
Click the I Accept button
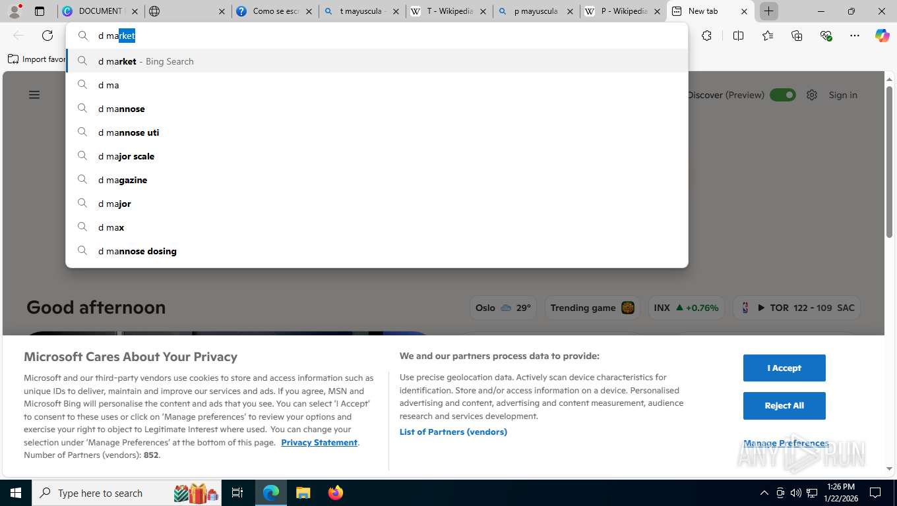click(x=784, y=368)
